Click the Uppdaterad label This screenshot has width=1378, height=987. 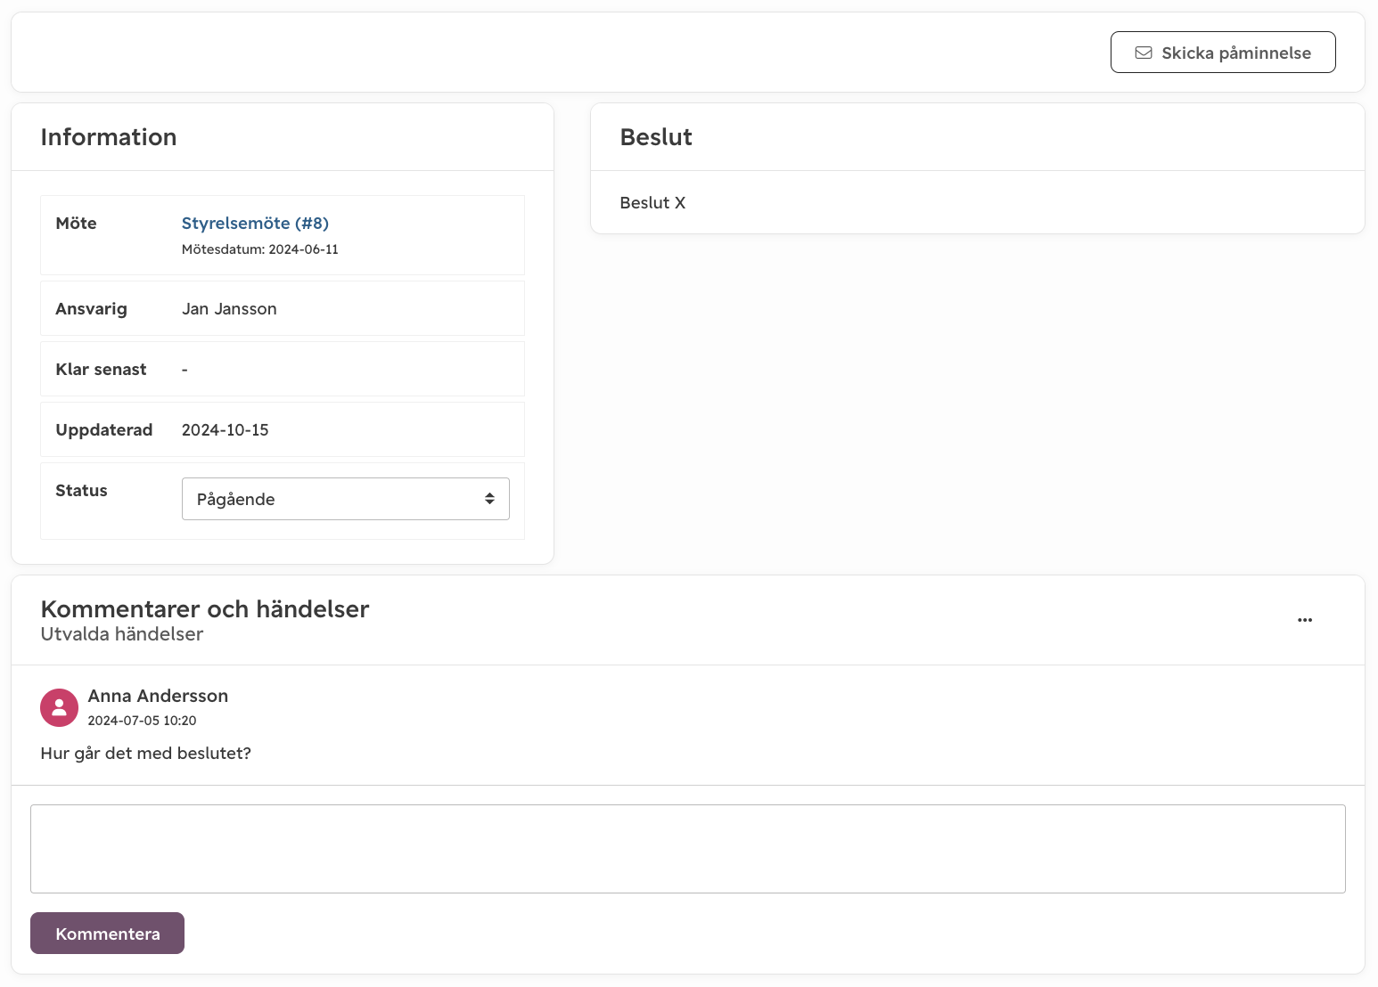pyautogui.click(x=103, y=430)
